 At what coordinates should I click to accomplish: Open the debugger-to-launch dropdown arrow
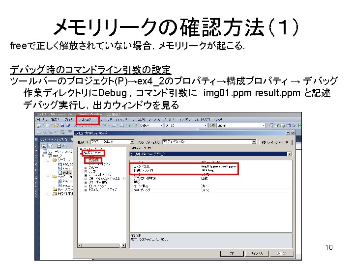coord(289,154)
